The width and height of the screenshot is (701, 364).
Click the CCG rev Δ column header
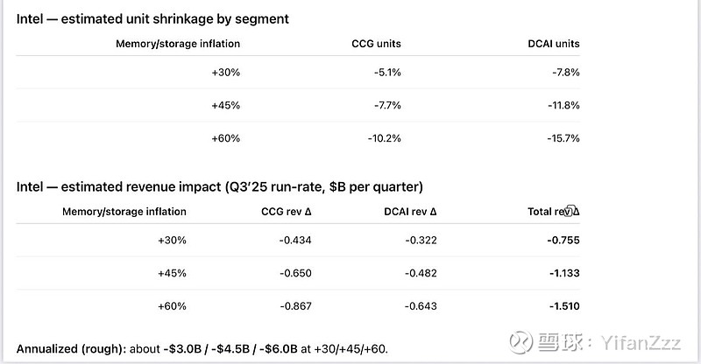point(287,211)
